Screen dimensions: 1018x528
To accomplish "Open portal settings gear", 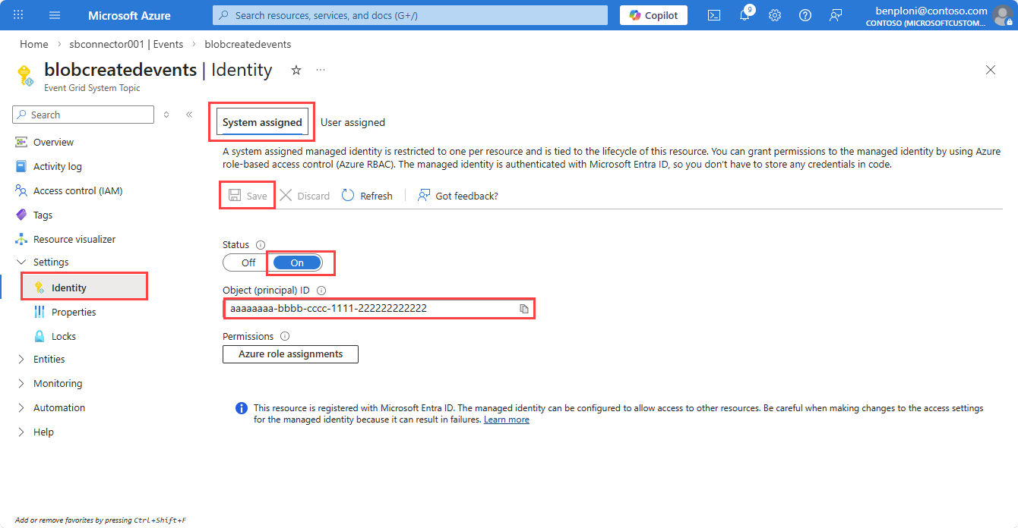I will point(775,15).
